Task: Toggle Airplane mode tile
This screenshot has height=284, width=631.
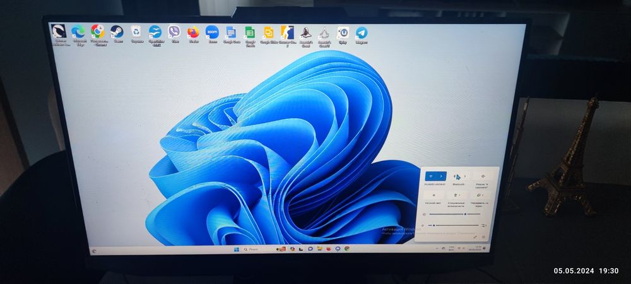Action: (483, 176)
